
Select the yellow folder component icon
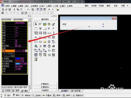45,42
